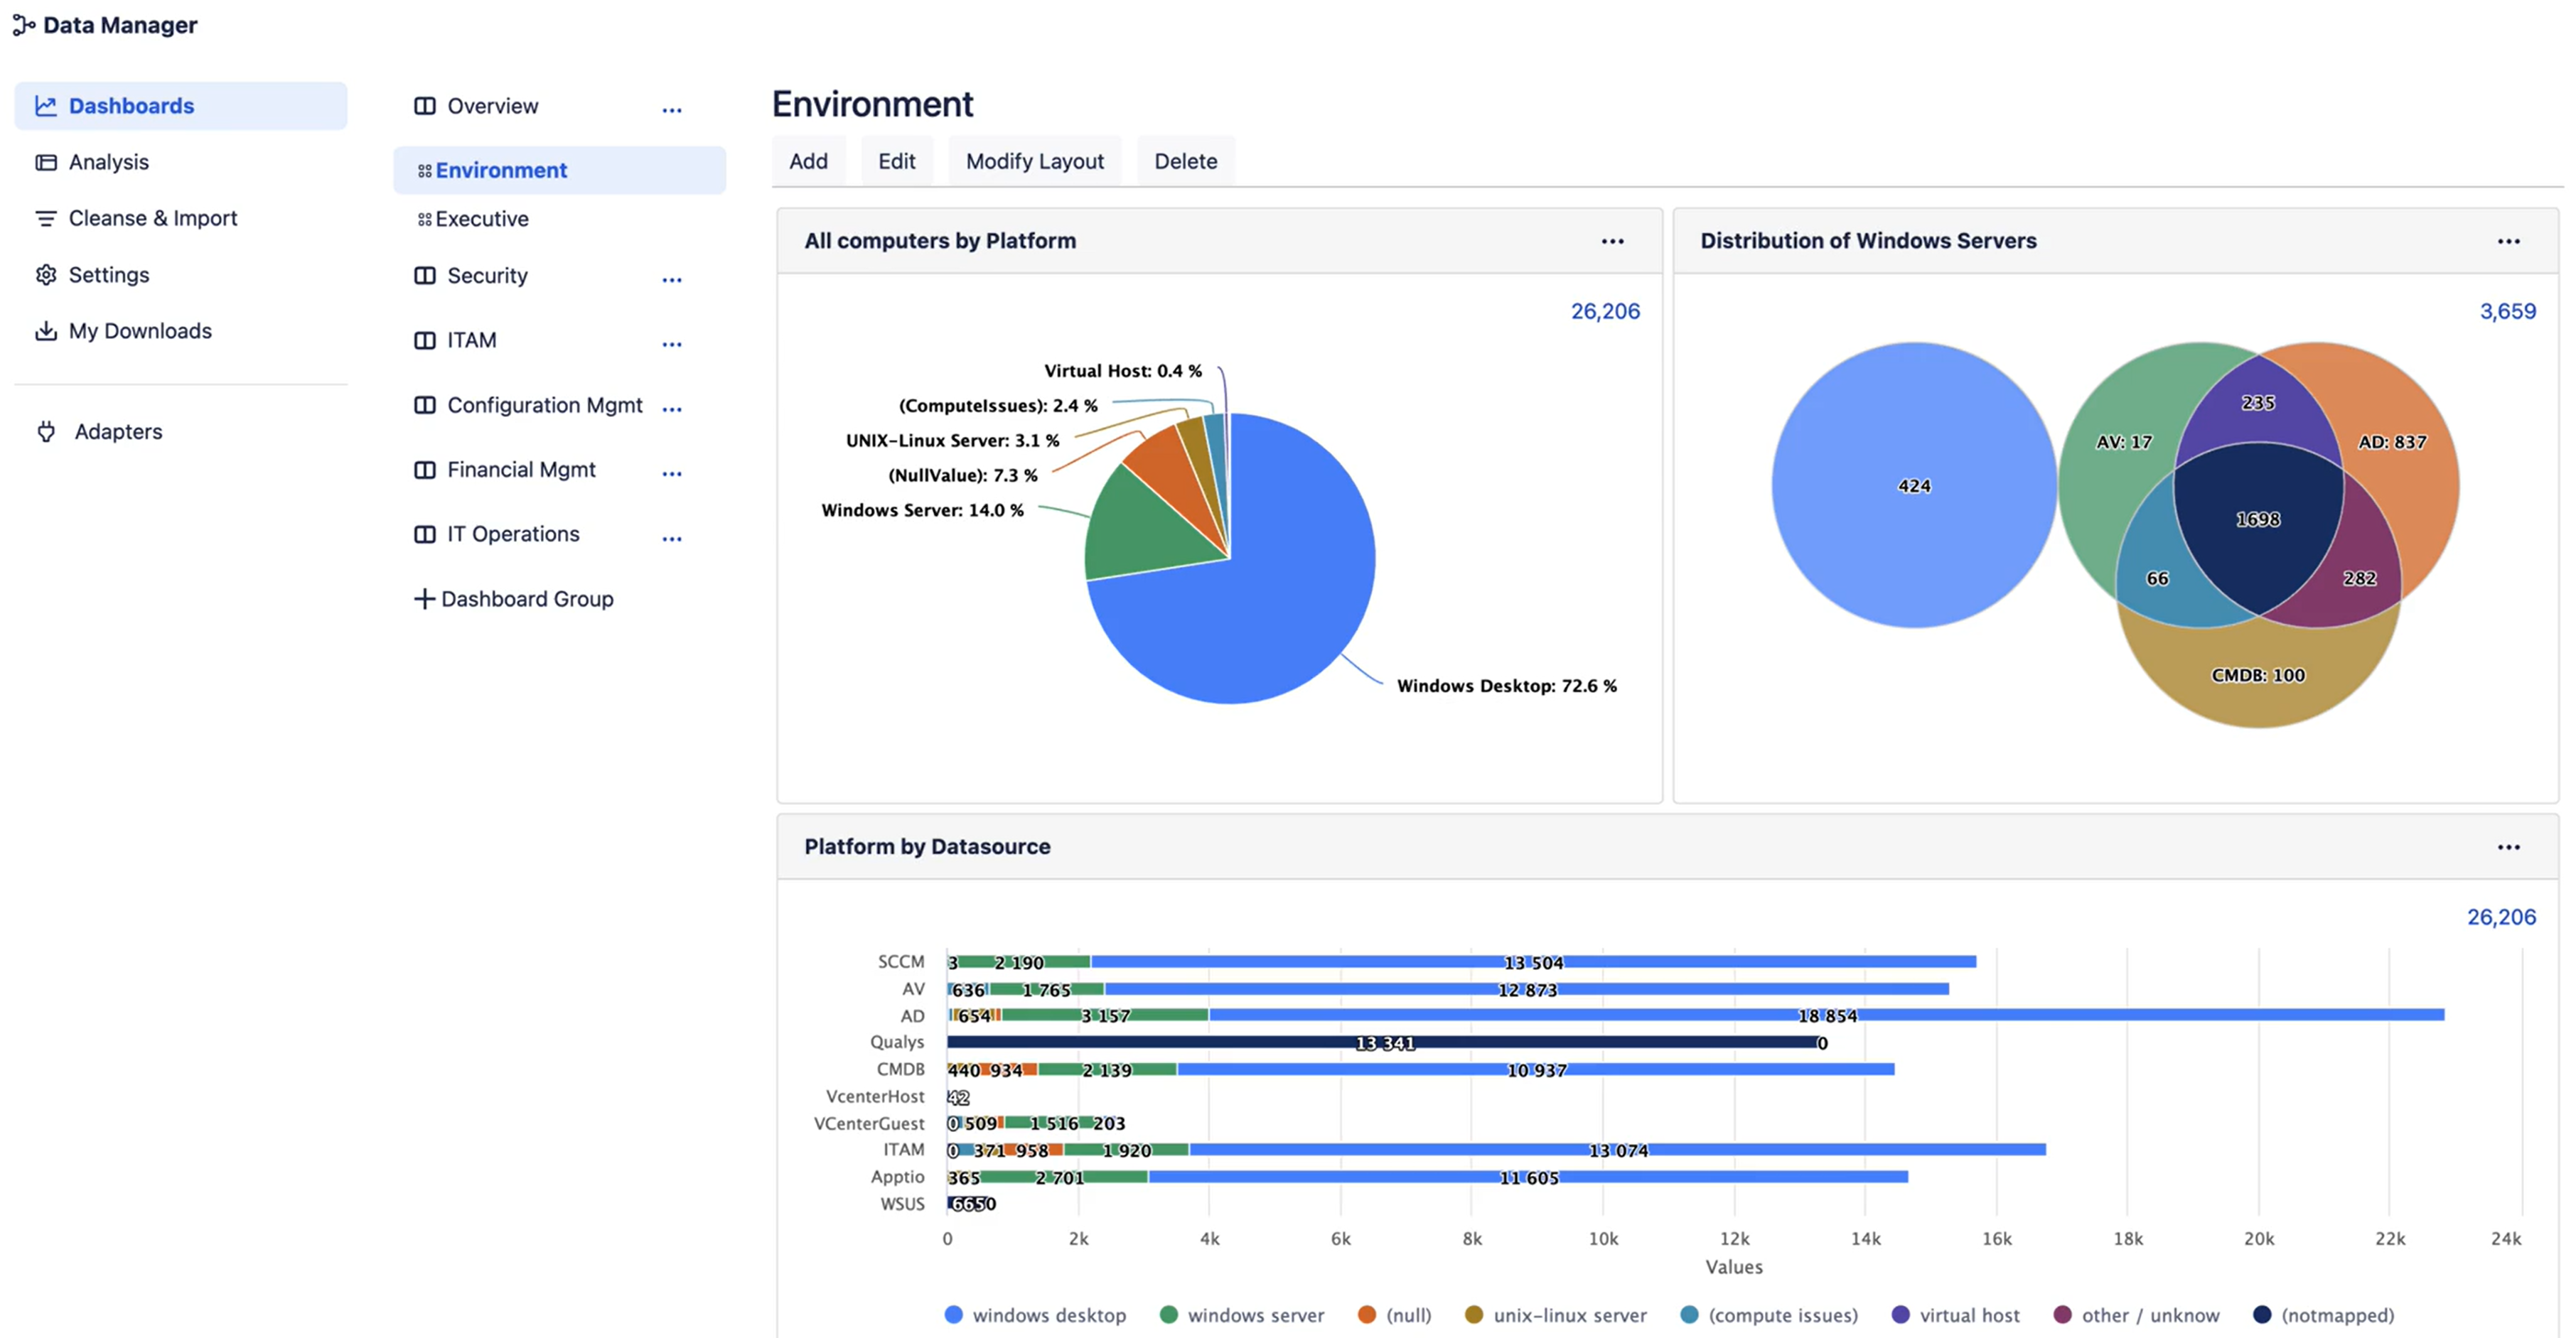Image resolution: width=2576 pixels, height=1338 pixels.
Task: Open the IT Operations dashboard group
Action: pos(513,534)
